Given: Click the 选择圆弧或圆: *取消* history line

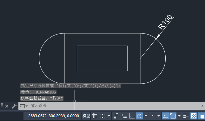Looking at the screenshot, I should pyautogui.click(x=42, y=98).
